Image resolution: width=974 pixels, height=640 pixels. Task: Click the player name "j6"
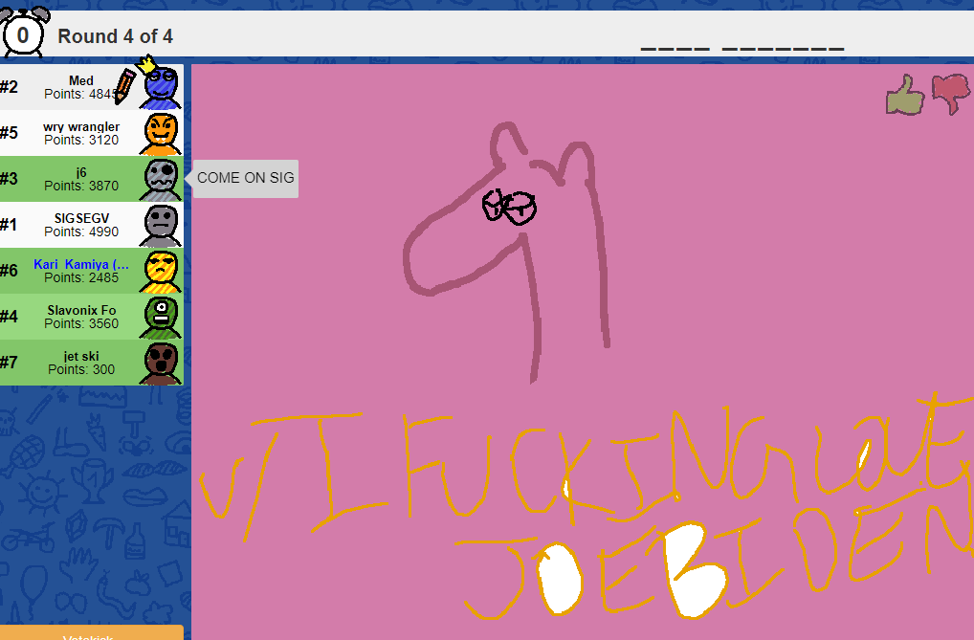(81, 173)
